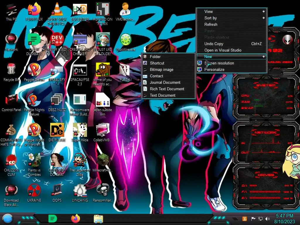Image resolution: width=300 pixels, height=225 pixels.
Task: Create a new Folder from the submenu
Action: (x=168, y=57)
